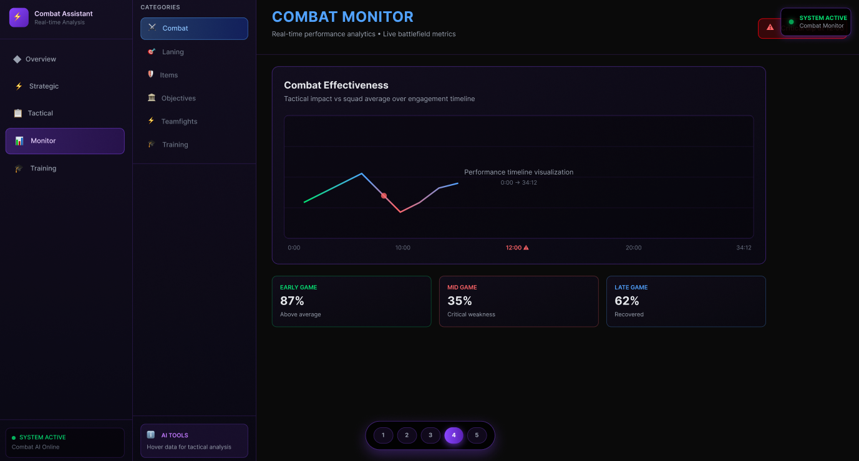
Task: Open the Strategic section
Action: (65, 86)
